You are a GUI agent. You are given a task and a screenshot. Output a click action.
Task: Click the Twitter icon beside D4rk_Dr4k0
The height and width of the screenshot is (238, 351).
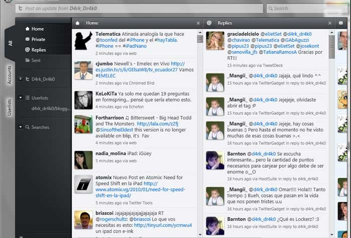coord(27,79)
